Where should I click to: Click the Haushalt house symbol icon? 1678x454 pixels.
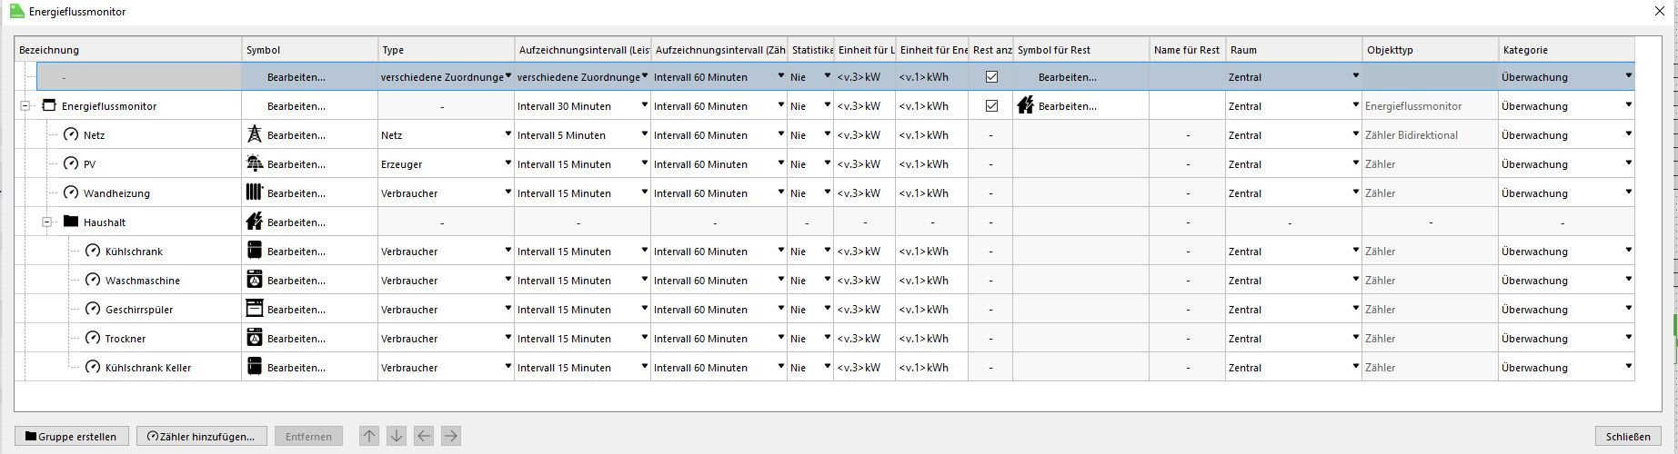point(255,222)
